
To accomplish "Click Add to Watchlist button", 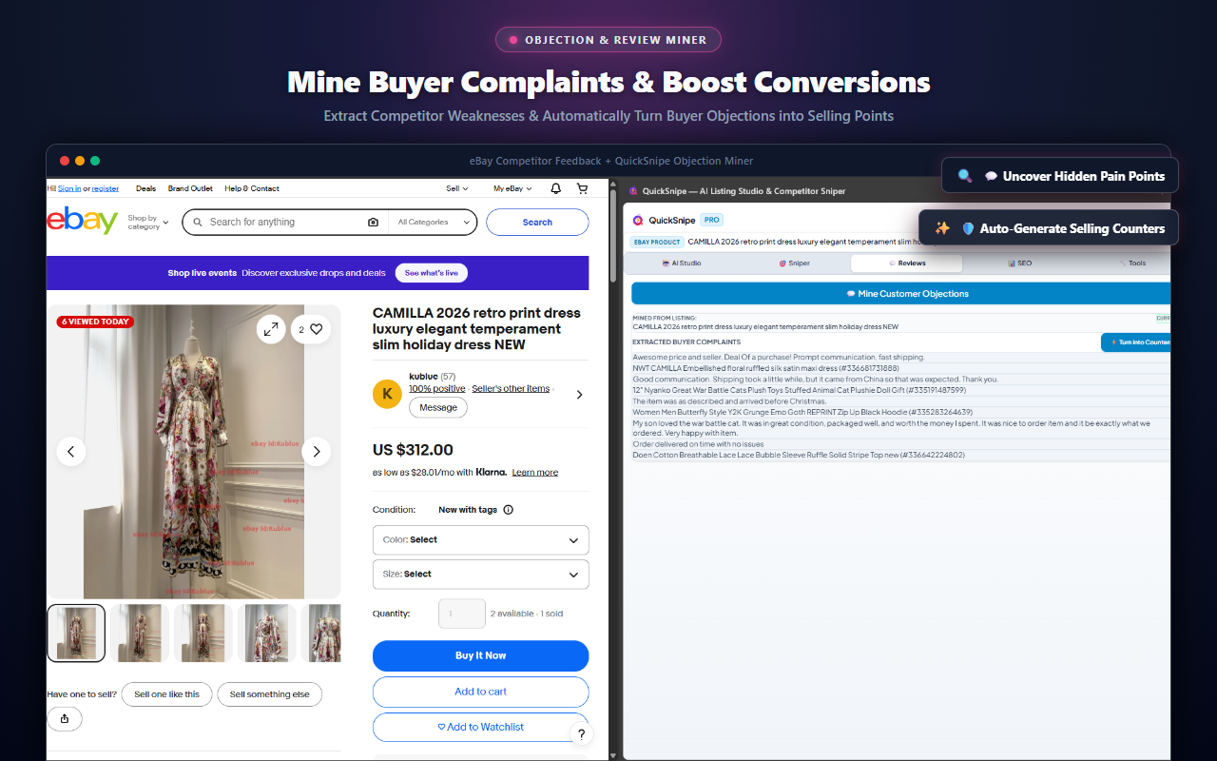I will pos(481,727).
